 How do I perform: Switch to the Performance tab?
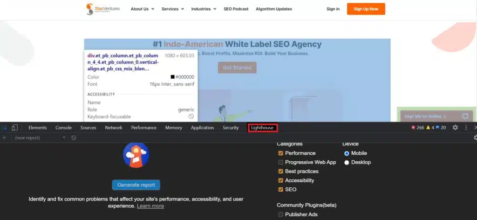point(144,128)
